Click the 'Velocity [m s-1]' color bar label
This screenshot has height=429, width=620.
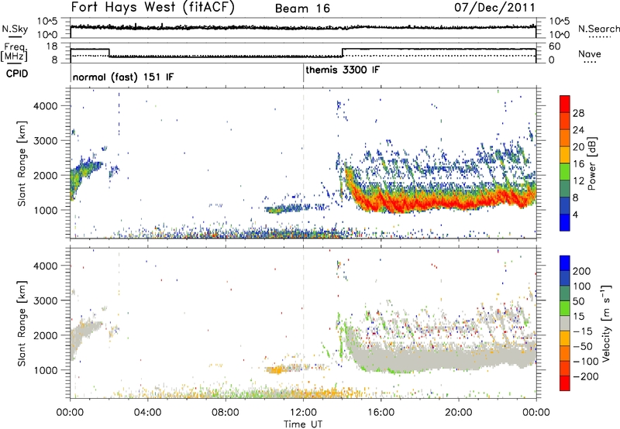606,323
